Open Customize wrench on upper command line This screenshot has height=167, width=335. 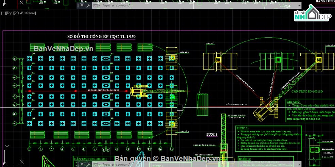tap(88, 5)
